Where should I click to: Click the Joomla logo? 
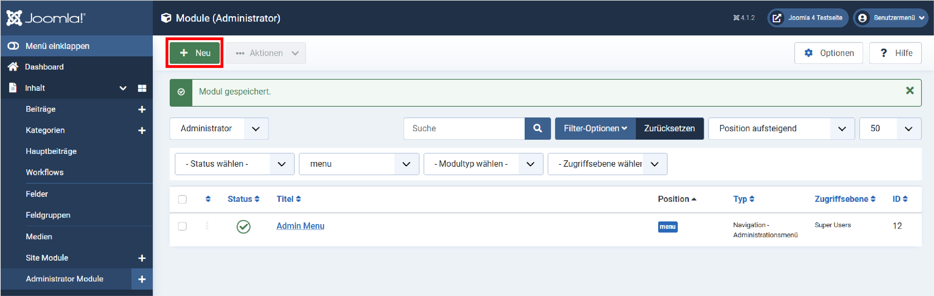46,18
